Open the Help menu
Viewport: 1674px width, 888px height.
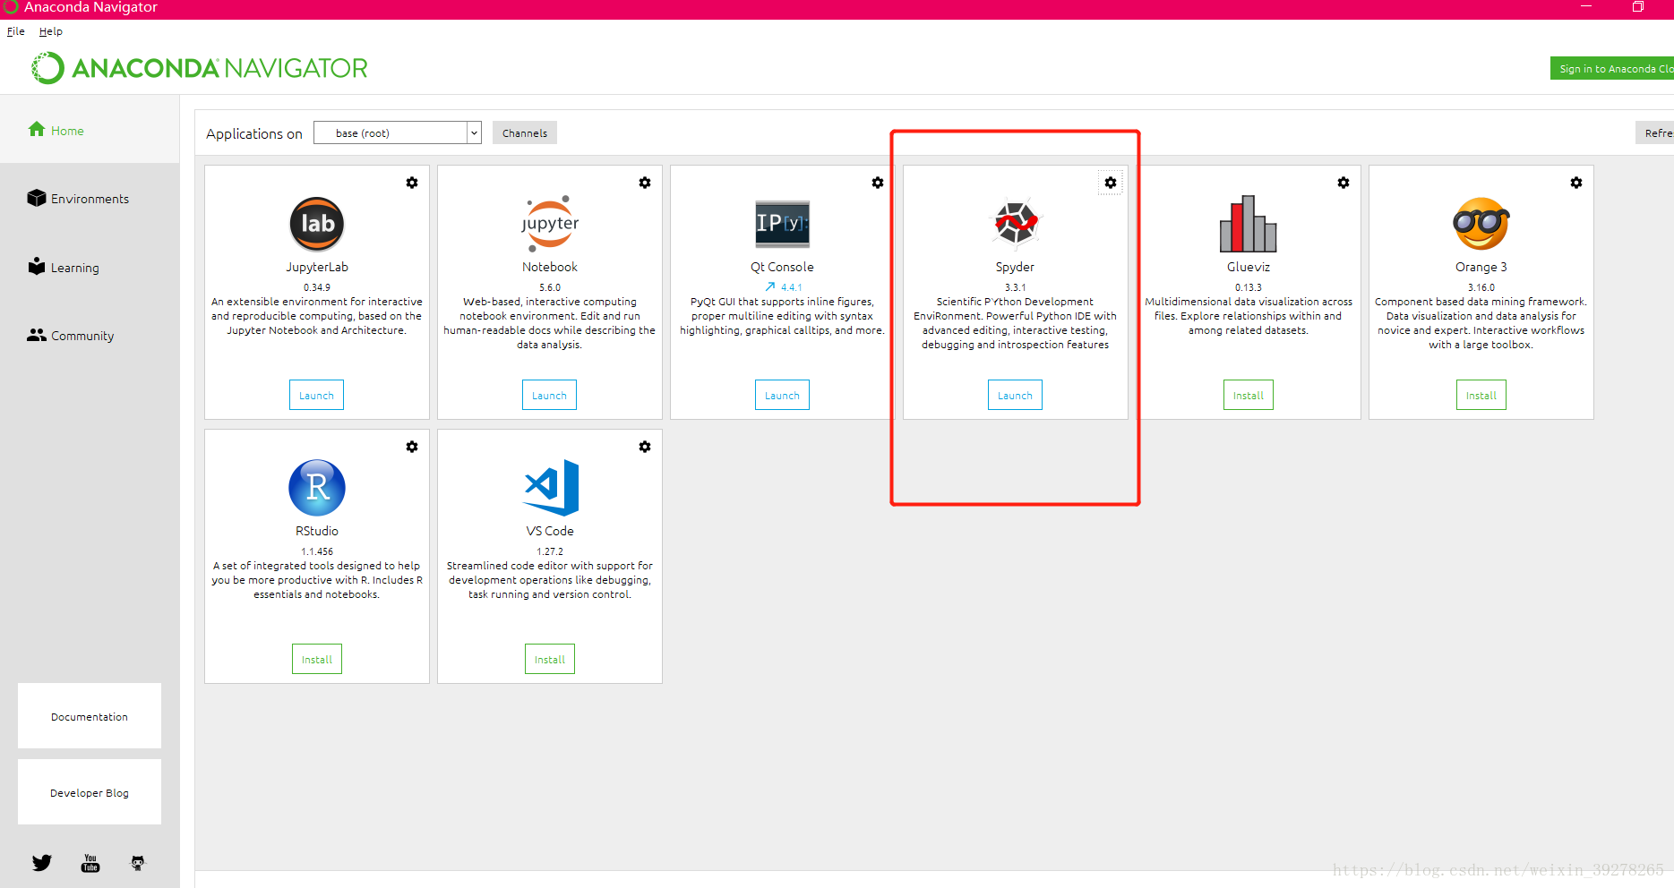[x=51, y=31]
